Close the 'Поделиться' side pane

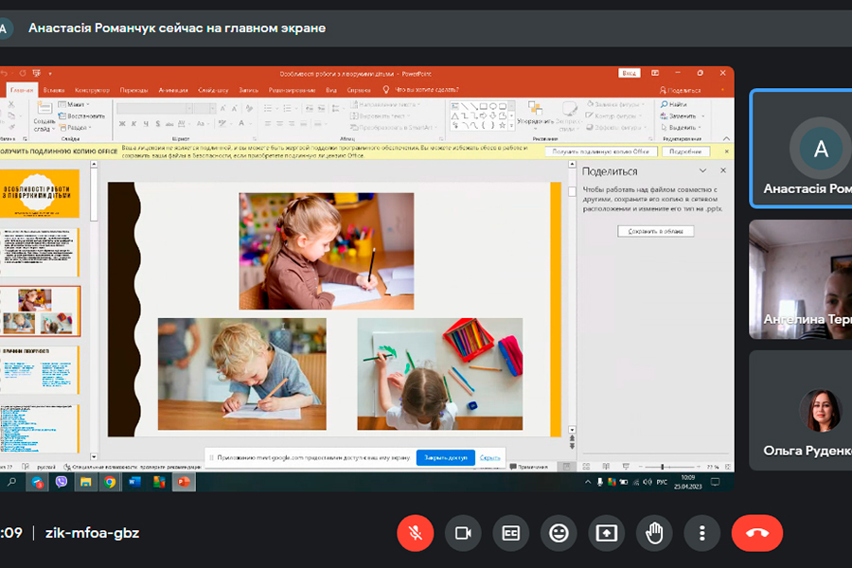723,170
